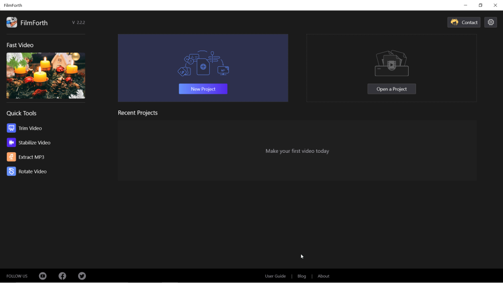Screen dimensions: 503x283
Task: Click the Contact button
Action: 466,22
